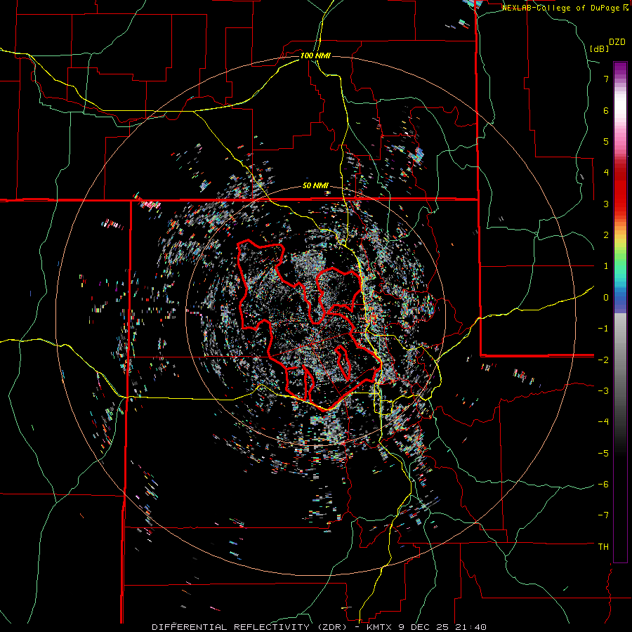Viewport: 632px width, 632px height.
Task: Click the "DZD" legend title
Action: pos(617,42)
